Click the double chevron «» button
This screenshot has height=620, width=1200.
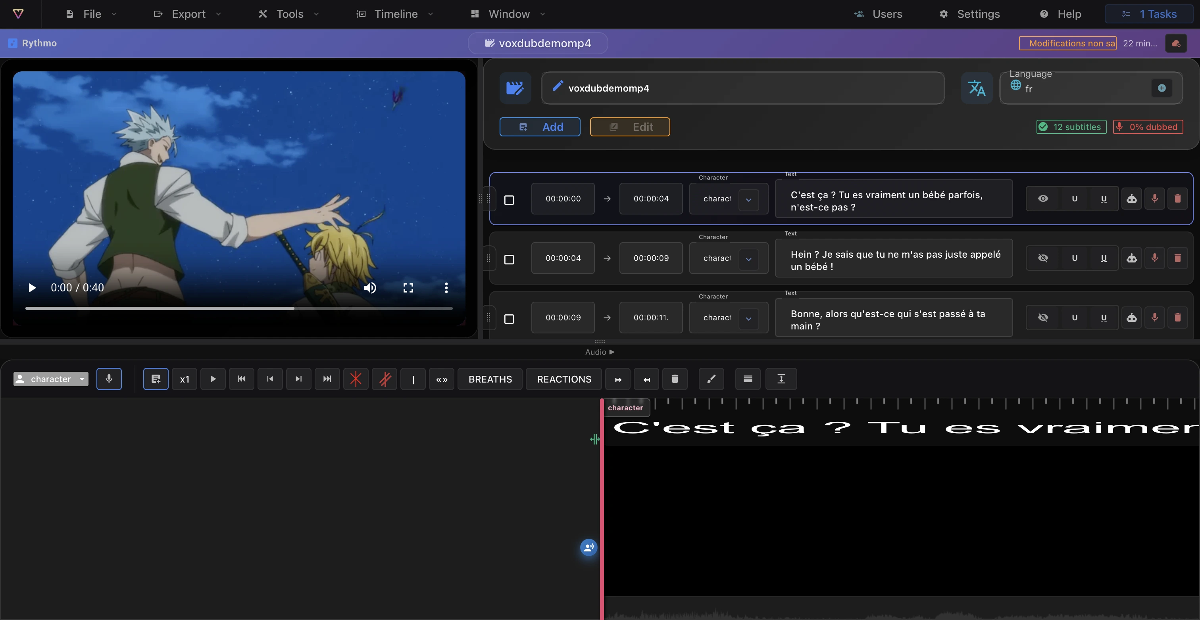[442, 379]
